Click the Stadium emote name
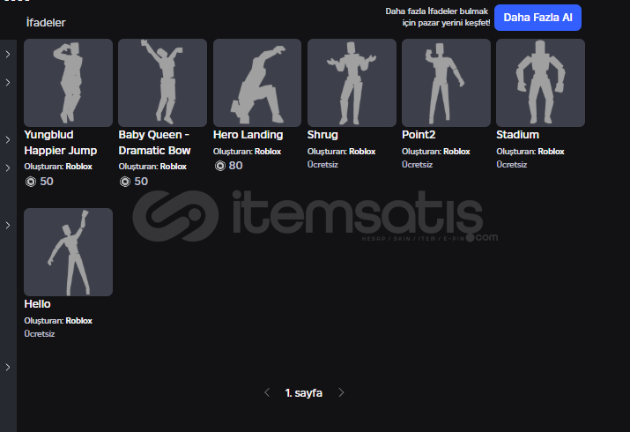The width and height of the screenshot is (630, 432). pyautogui.click(x=517, y=135)
